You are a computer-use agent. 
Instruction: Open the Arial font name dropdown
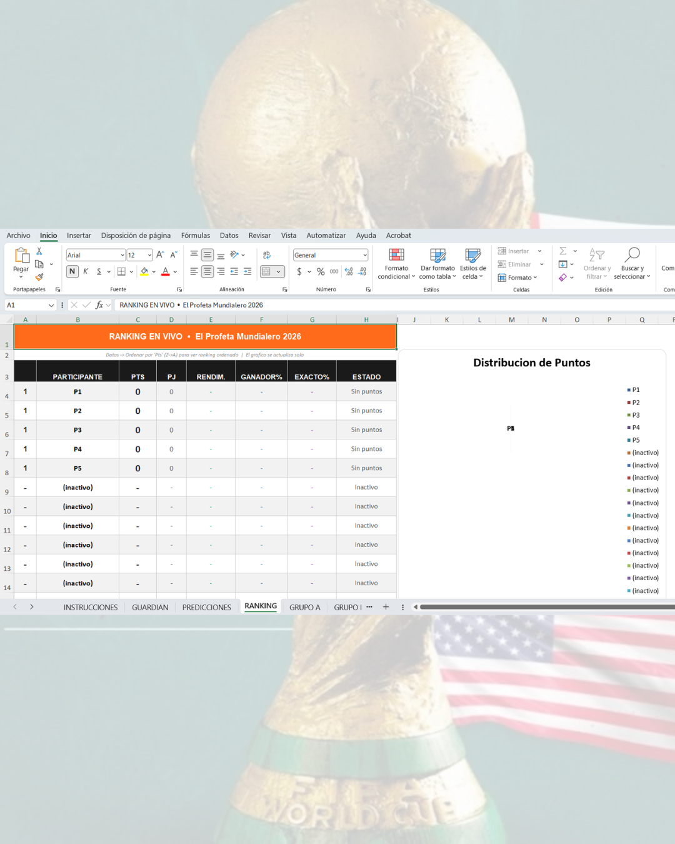(x=122, y=255)
